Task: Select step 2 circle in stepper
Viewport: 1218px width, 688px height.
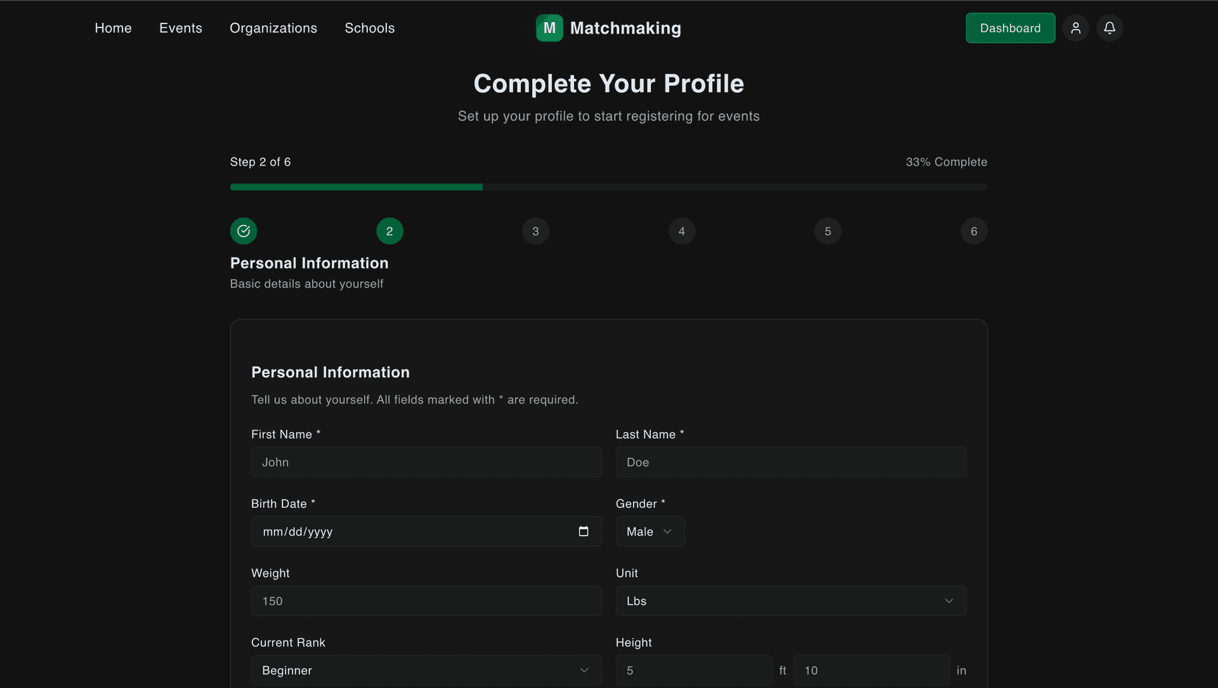Action: 390,231
